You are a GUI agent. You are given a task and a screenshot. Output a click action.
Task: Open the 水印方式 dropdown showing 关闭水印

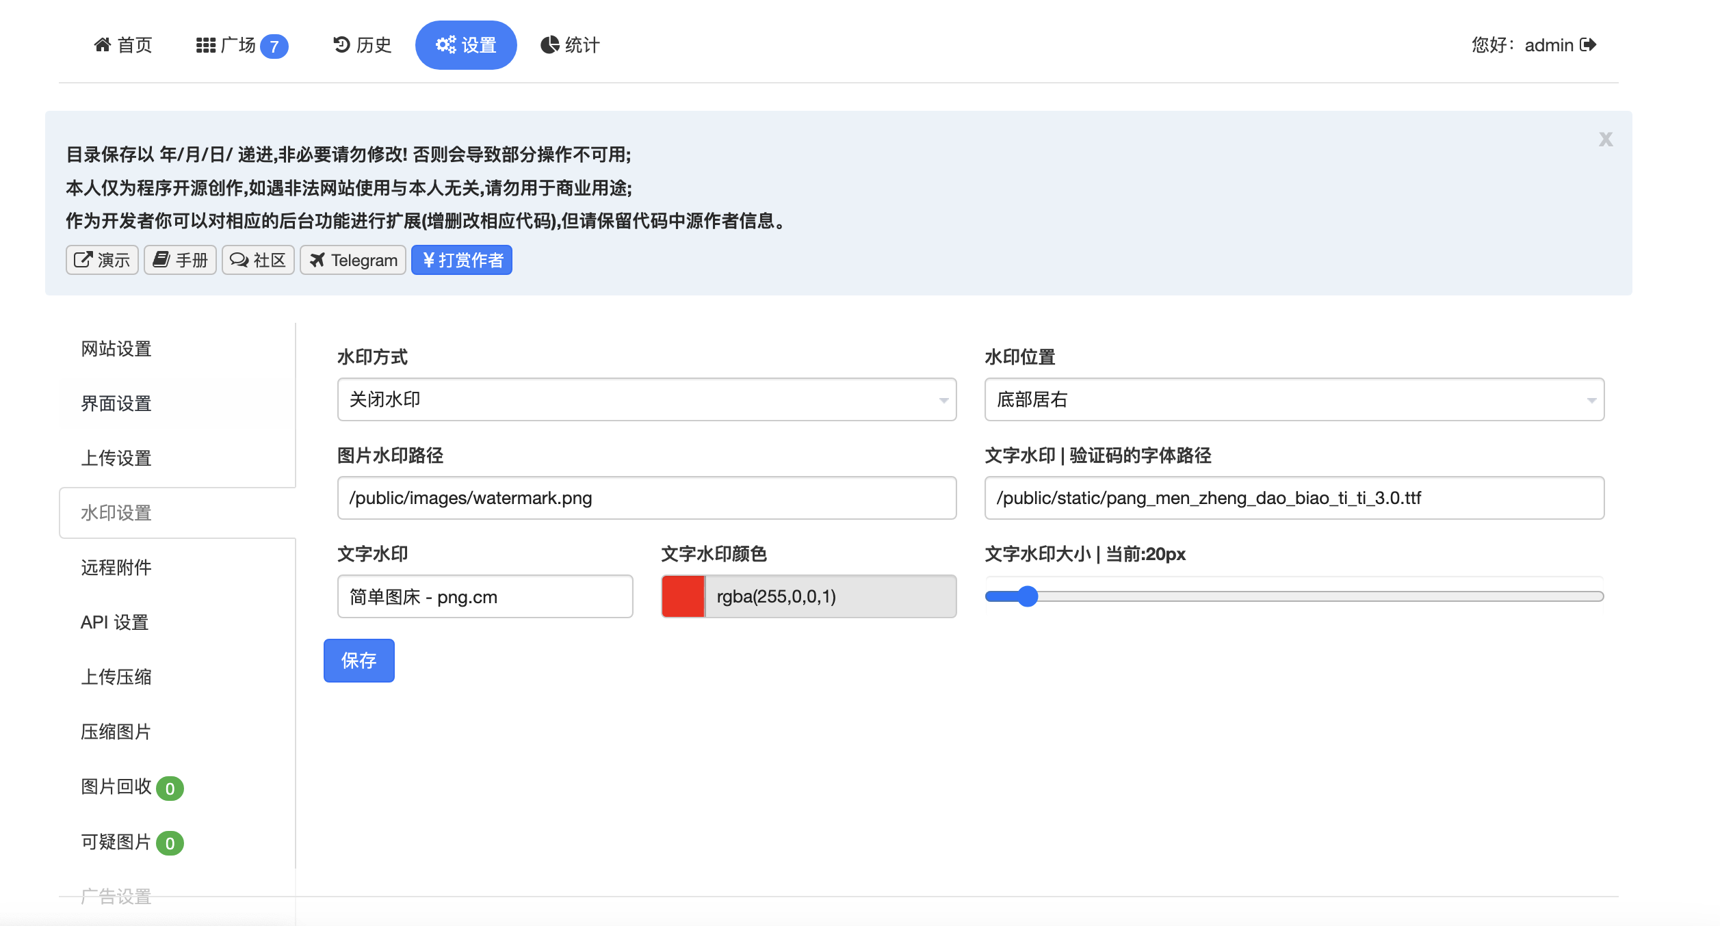(647, 399)
